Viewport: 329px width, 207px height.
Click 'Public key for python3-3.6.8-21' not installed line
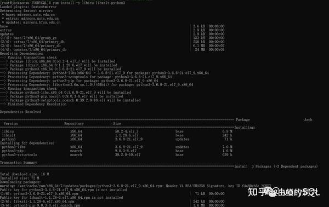coord(64,190)
